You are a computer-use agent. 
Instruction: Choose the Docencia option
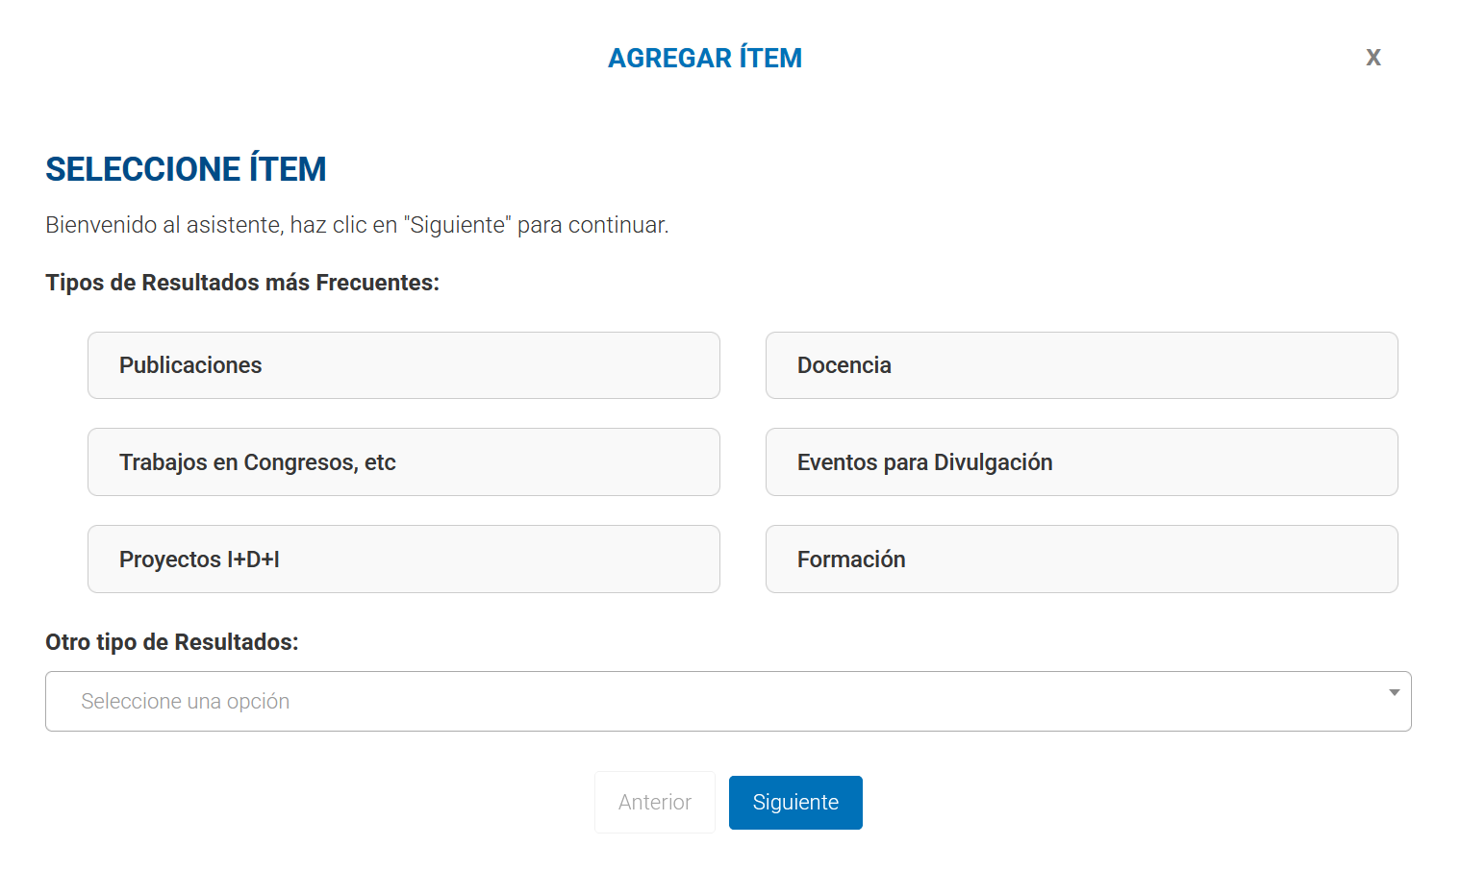(1081, 365)
